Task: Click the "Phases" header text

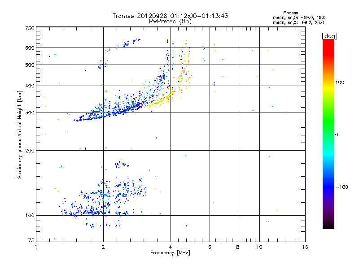Action: pos(290,13)
